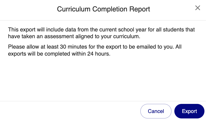The image size is (206, 120).
Task: Click the word "Curriculum" in the header
Action: tap(74, 9)
